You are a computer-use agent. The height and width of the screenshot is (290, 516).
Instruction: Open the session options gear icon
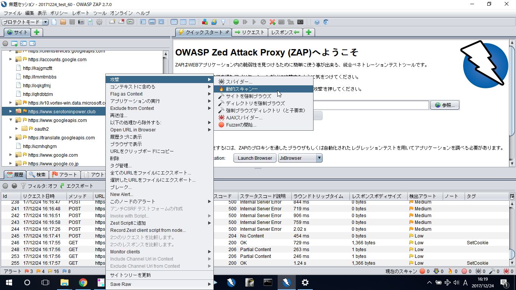click(99, 22)
